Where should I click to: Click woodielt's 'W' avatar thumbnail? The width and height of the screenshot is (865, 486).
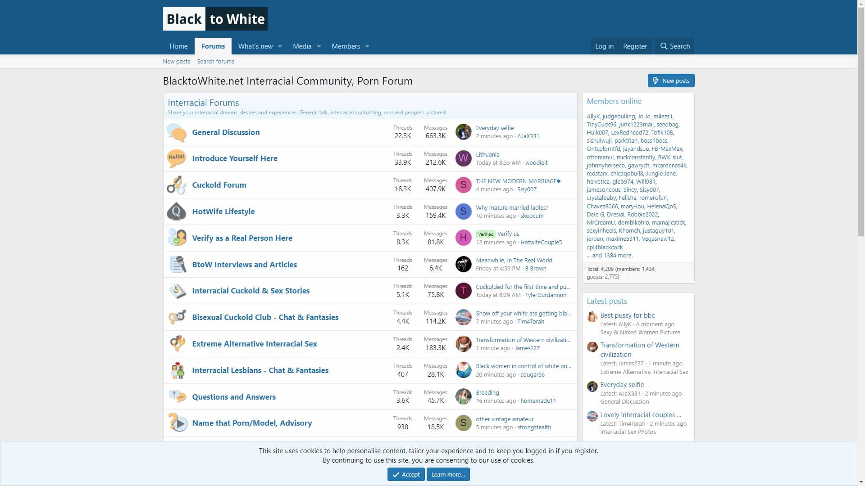click(463, 158)
